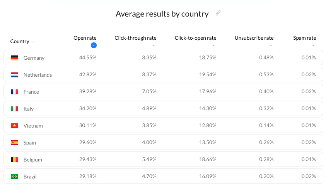Click the Italy flag icon
The image size is (326, 185).
[x=14, y=109]
